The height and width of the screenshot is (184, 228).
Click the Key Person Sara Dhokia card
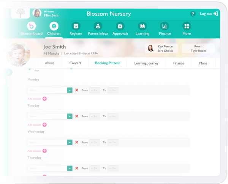pos(161,48)
